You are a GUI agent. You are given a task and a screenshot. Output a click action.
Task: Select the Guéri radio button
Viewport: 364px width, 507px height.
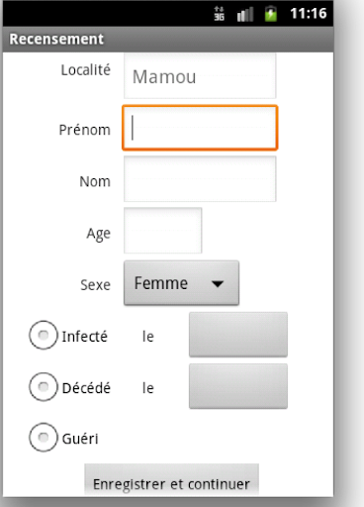coord(44,438)
